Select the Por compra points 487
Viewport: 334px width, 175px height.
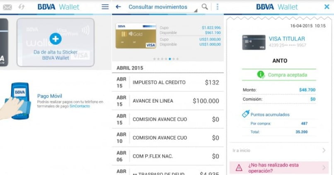[x=304, y=123]
